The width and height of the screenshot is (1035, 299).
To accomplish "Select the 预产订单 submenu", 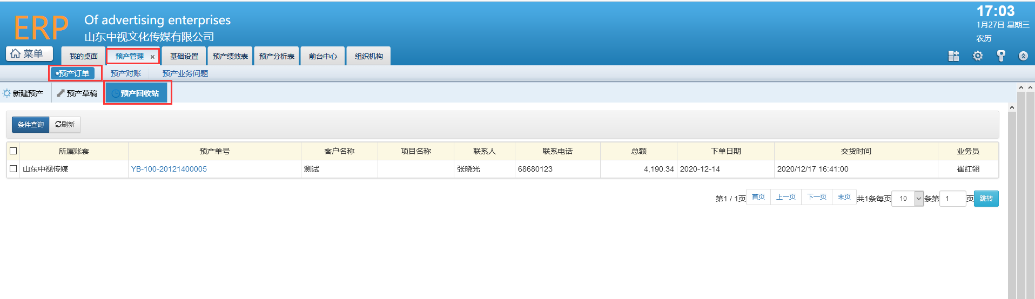I will click(72, 73).
